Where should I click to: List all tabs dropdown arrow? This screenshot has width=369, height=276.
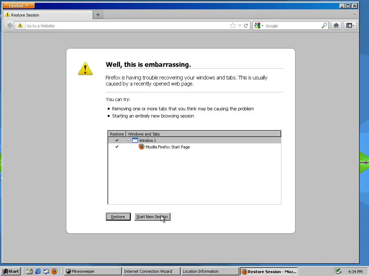[355, 14]
